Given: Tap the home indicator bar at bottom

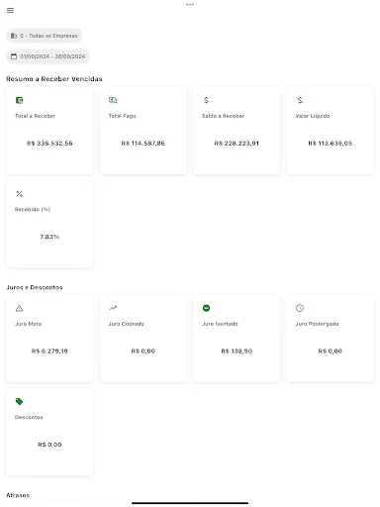Looking at the screenshot, I should (190, 503).
